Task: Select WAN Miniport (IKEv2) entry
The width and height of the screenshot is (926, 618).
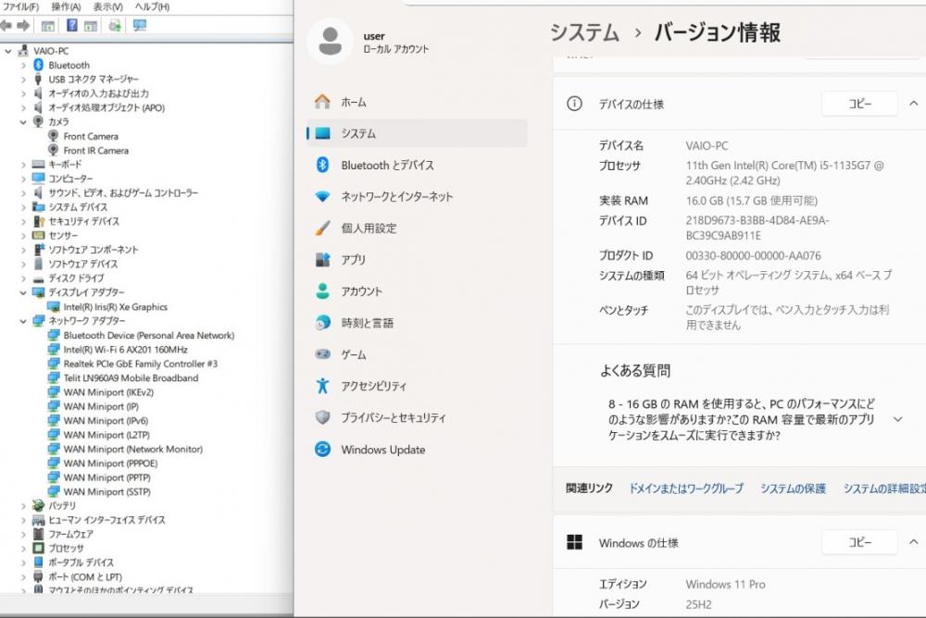Action: tap(108, 392)
